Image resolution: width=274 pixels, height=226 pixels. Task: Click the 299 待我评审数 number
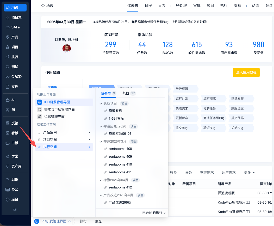(x=110, y=45)
